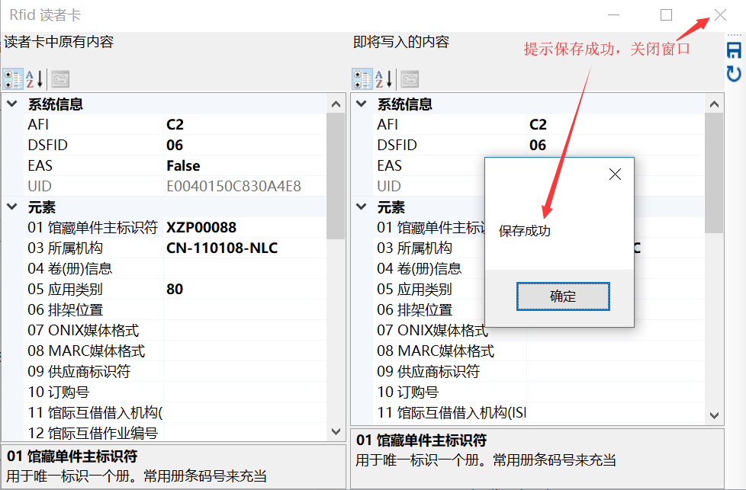Select alphabetical sort in right panel toolbar

click(x=384, y=79)
